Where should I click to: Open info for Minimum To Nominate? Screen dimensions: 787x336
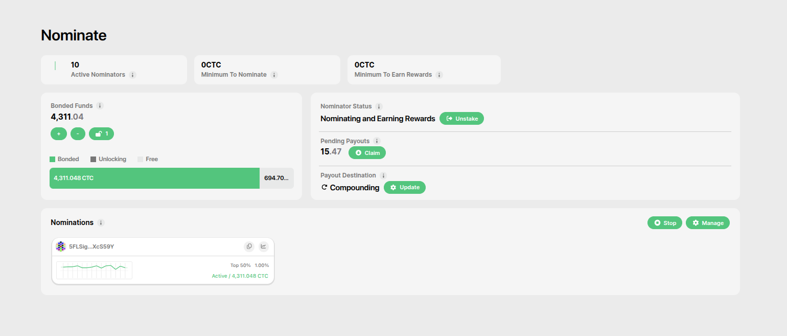[274, 75]
